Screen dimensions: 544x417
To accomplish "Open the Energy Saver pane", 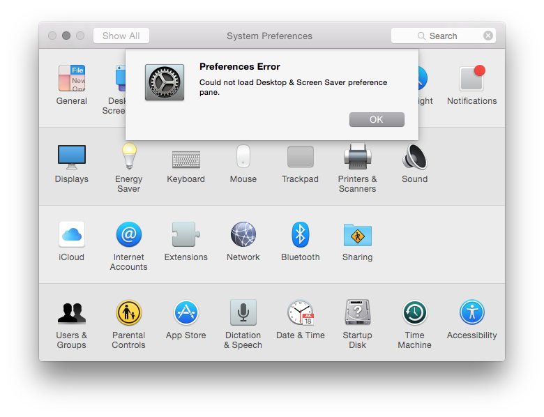I will tap(129, 156).
